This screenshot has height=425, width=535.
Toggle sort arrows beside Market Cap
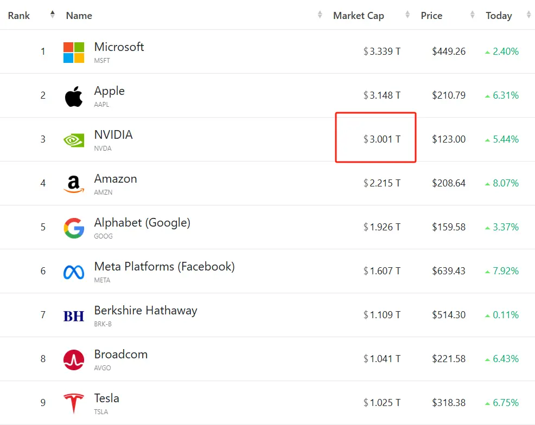406,15
